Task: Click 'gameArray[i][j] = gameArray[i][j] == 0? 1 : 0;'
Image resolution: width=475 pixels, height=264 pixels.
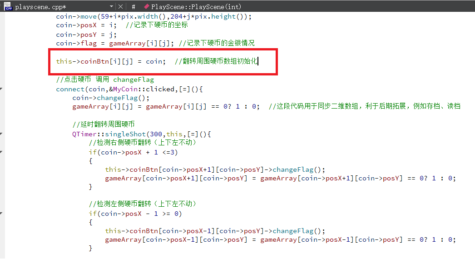Action: pyautogui.click(x=166, y=106)
